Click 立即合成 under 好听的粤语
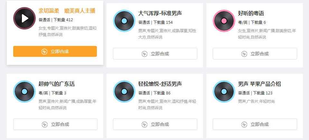Image resolution: width=309 pixels, height=140 pixels. coord(255,54)
